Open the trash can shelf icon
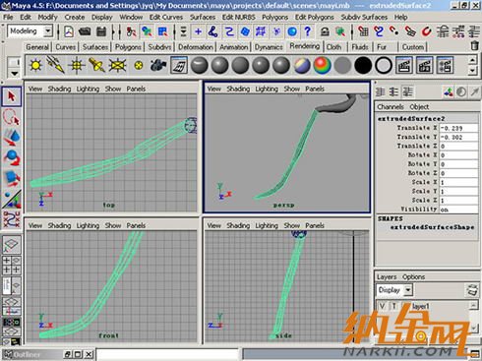Screen dimensions: 482x361 click(474, 45)
